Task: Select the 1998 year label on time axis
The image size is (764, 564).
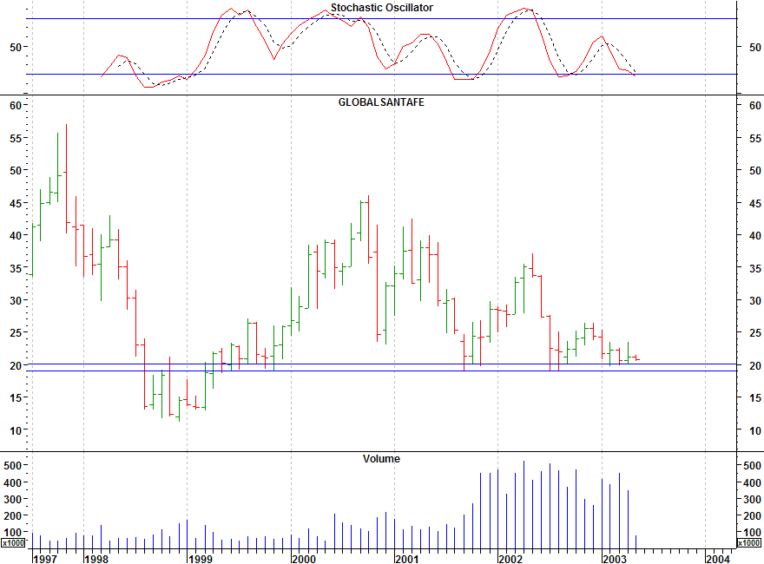Action: pyautogui.click(x=96, y=559)
